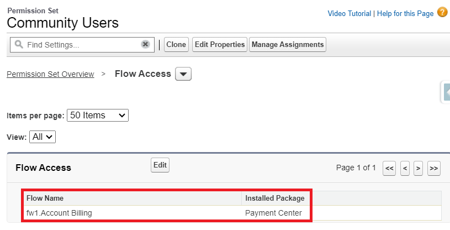Select the fw1.Account Billing flow row
The height and width of the screenshot is (230, 450).
click(60, 213)
